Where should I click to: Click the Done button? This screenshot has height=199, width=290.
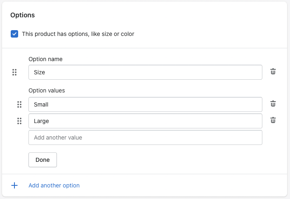pyautogui.click(x=42, y=160)
